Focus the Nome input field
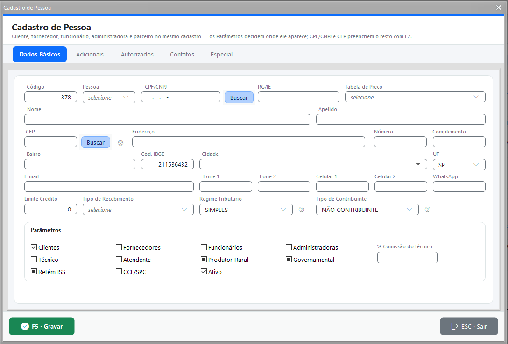Viewport: 508px width, 344px height. point(167,119)
